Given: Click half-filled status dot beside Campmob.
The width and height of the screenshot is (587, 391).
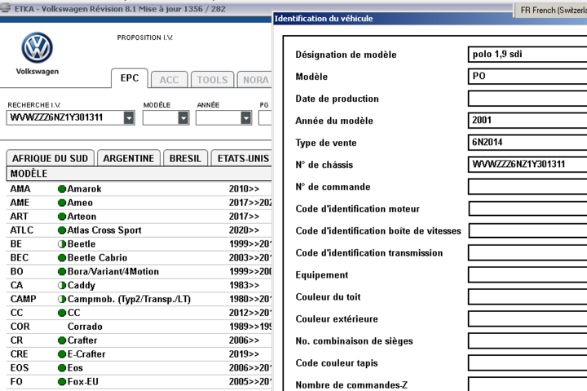Looking at the screenshot, I should (62, 299).
